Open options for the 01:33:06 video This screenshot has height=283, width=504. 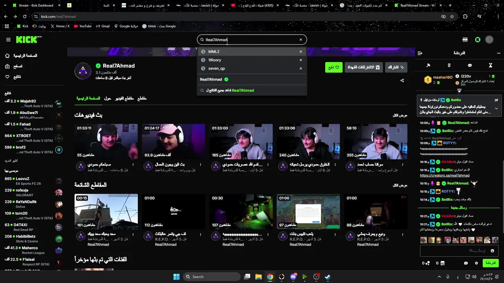pyautogui.click(x=335, y=165)
